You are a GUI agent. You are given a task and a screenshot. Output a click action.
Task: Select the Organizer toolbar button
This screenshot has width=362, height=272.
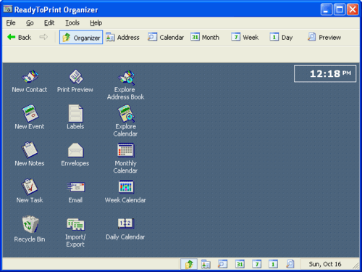point(81,37)
